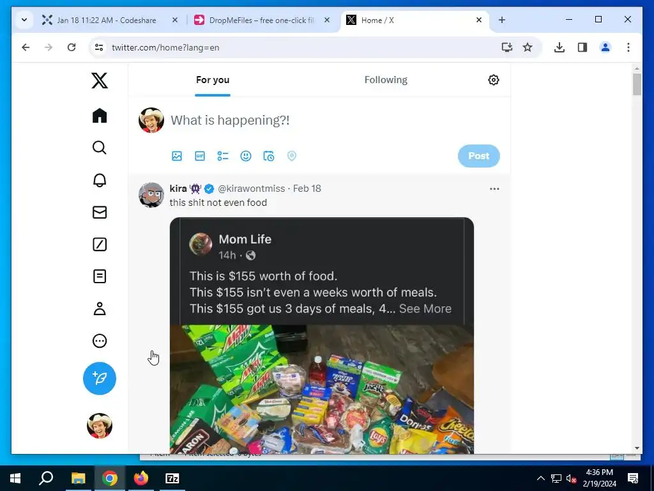This screenshot has width=654, height=491.
Task: Toggle Chrome side panel
Action: [582, 47]
